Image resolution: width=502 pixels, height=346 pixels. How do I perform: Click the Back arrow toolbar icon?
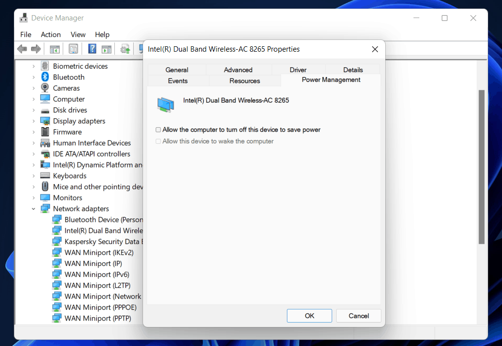click(x=22, y=49)
